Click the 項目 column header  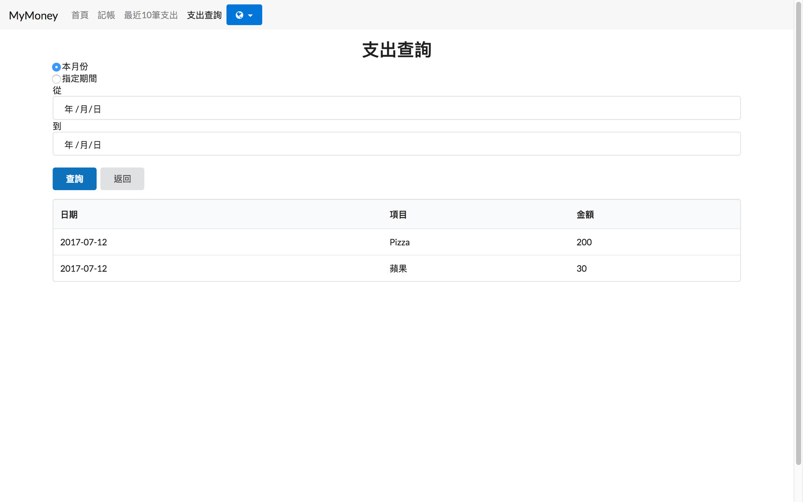398,215
